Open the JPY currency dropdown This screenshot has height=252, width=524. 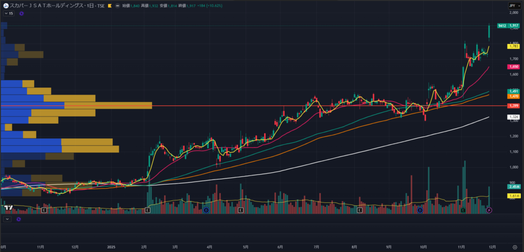coord(513,5)
